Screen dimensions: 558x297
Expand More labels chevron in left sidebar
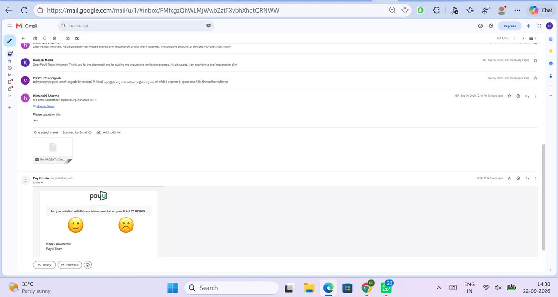[9, 95]
